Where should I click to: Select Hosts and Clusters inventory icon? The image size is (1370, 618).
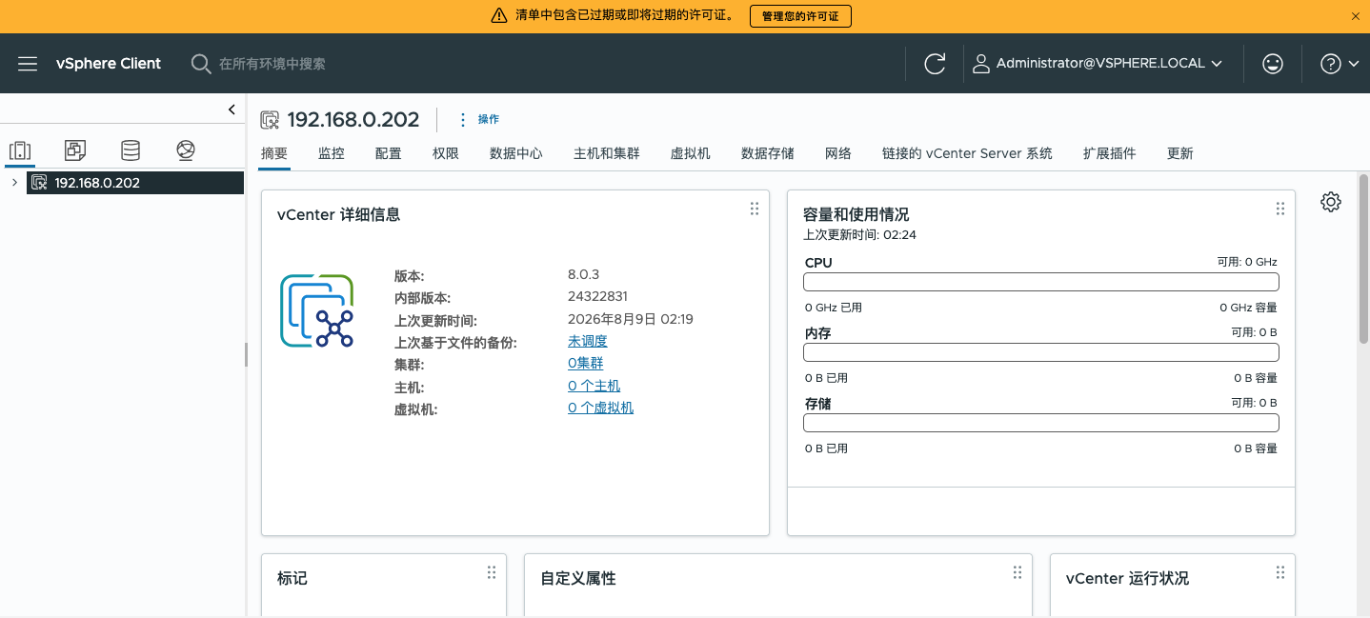pos(20,150)
